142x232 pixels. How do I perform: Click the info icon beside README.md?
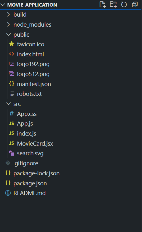click(8, 193)
